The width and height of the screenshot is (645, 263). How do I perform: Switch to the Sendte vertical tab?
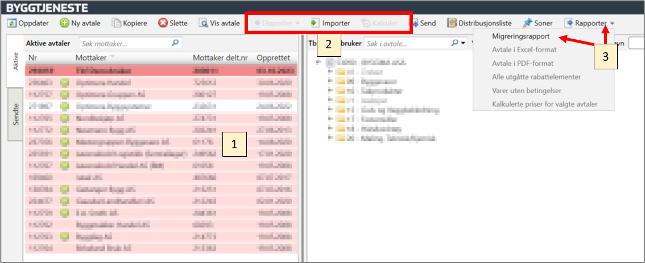(x=15, y=115)
